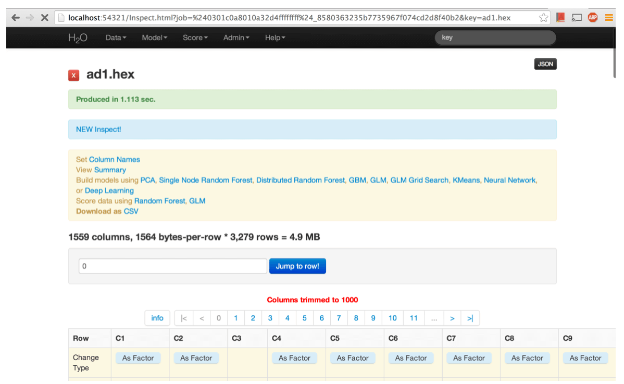This screenshot has height=384, width=624.
Task: Click the row number input field
Action: pyautogui.click(x=172, y=266)
